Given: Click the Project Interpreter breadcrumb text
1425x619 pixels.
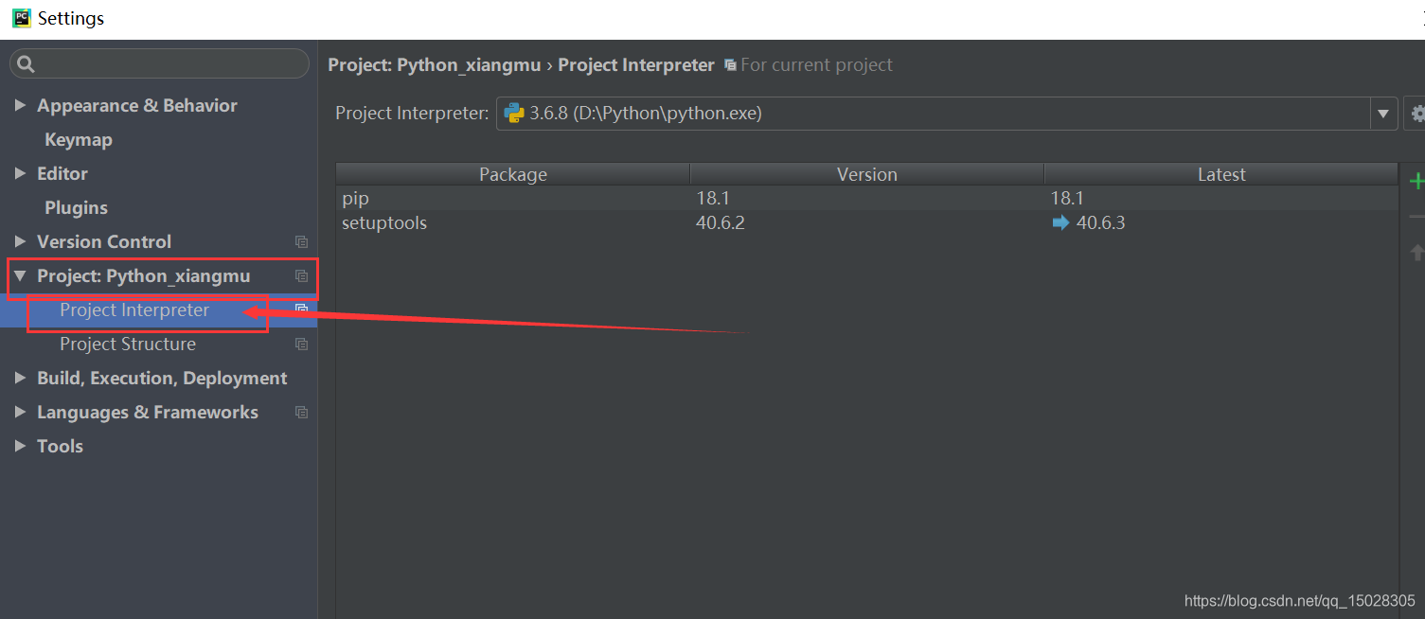Looking at the screenshot, I should click(636, 65).
